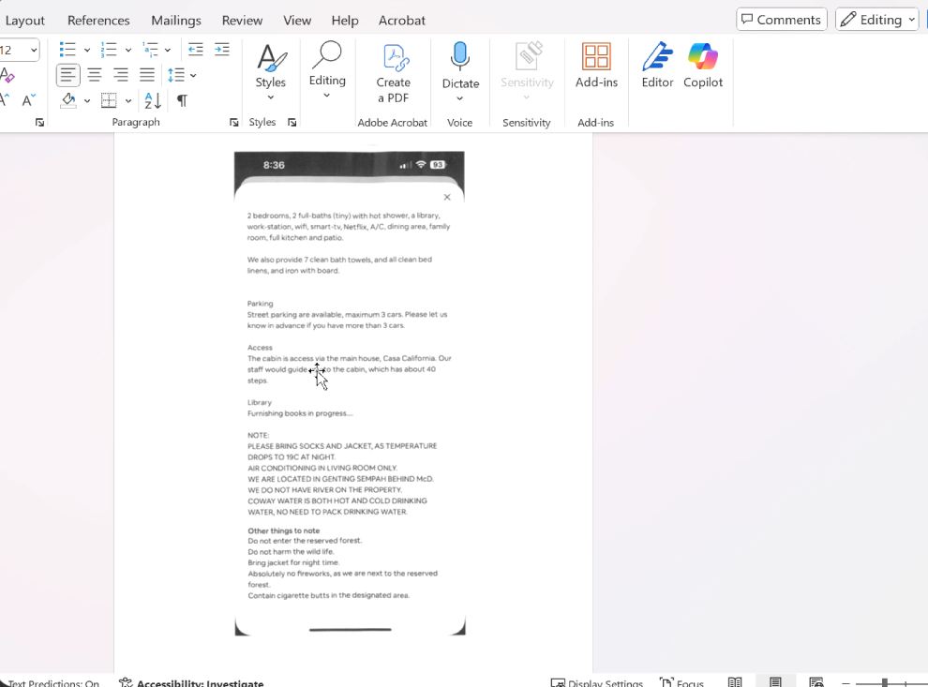Sort the selection alphabetically

[153, 100]
